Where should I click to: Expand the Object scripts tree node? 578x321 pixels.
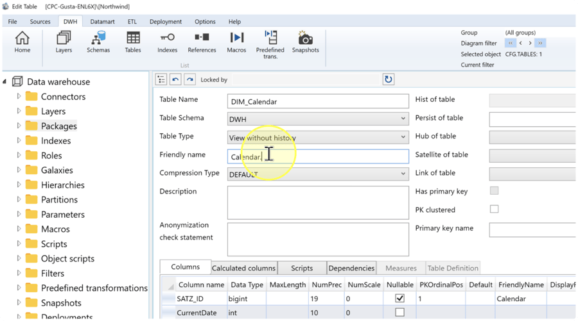[x=19, y=258]
